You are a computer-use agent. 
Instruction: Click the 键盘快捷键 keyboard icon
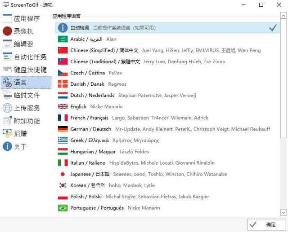(7, 70)
